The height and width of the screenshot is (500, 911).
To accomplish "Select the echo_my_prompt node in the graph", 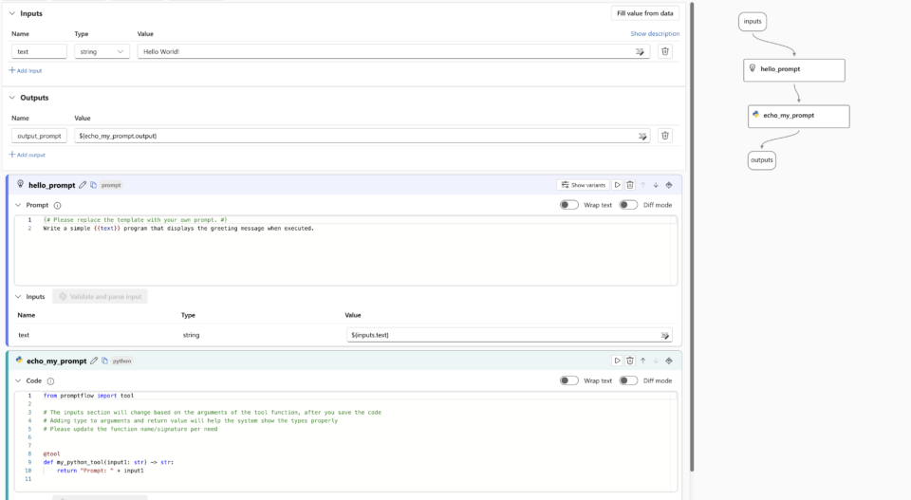I will pos(798,116).
